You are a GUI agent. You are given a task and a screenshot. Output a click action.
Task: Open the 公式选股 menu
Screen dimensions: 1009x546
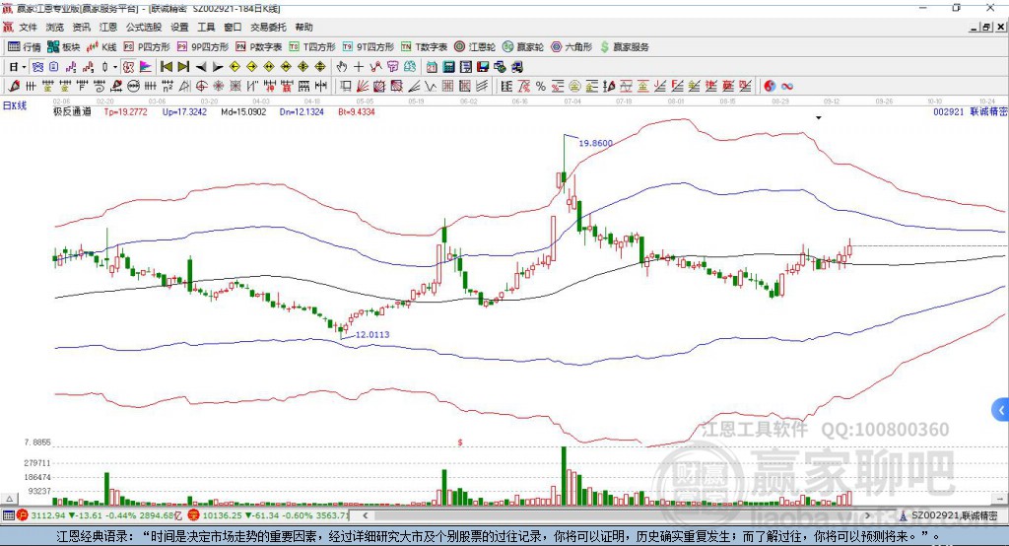coord(144,27)
